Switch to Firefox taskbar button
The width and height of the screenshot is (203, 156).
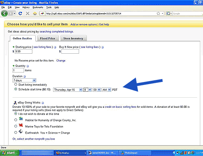click(x=71, y=153)
